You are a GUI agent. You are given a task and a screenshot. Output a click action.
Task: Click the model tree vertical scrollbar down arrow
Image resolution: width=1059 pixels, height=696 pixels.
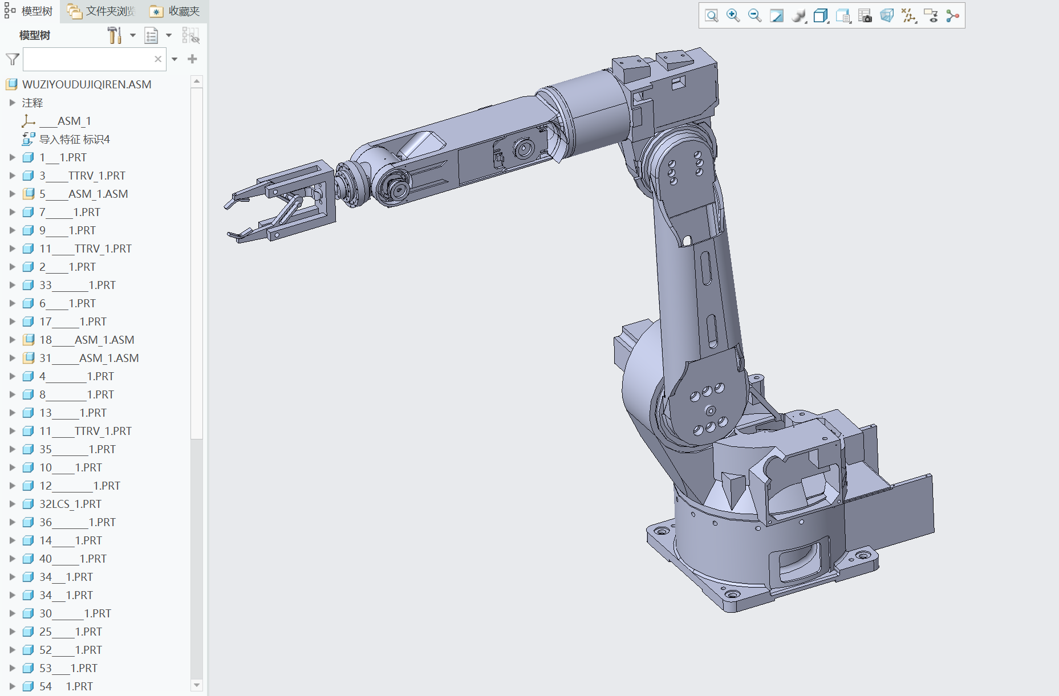pyautogui.click(x=197, y=685)
